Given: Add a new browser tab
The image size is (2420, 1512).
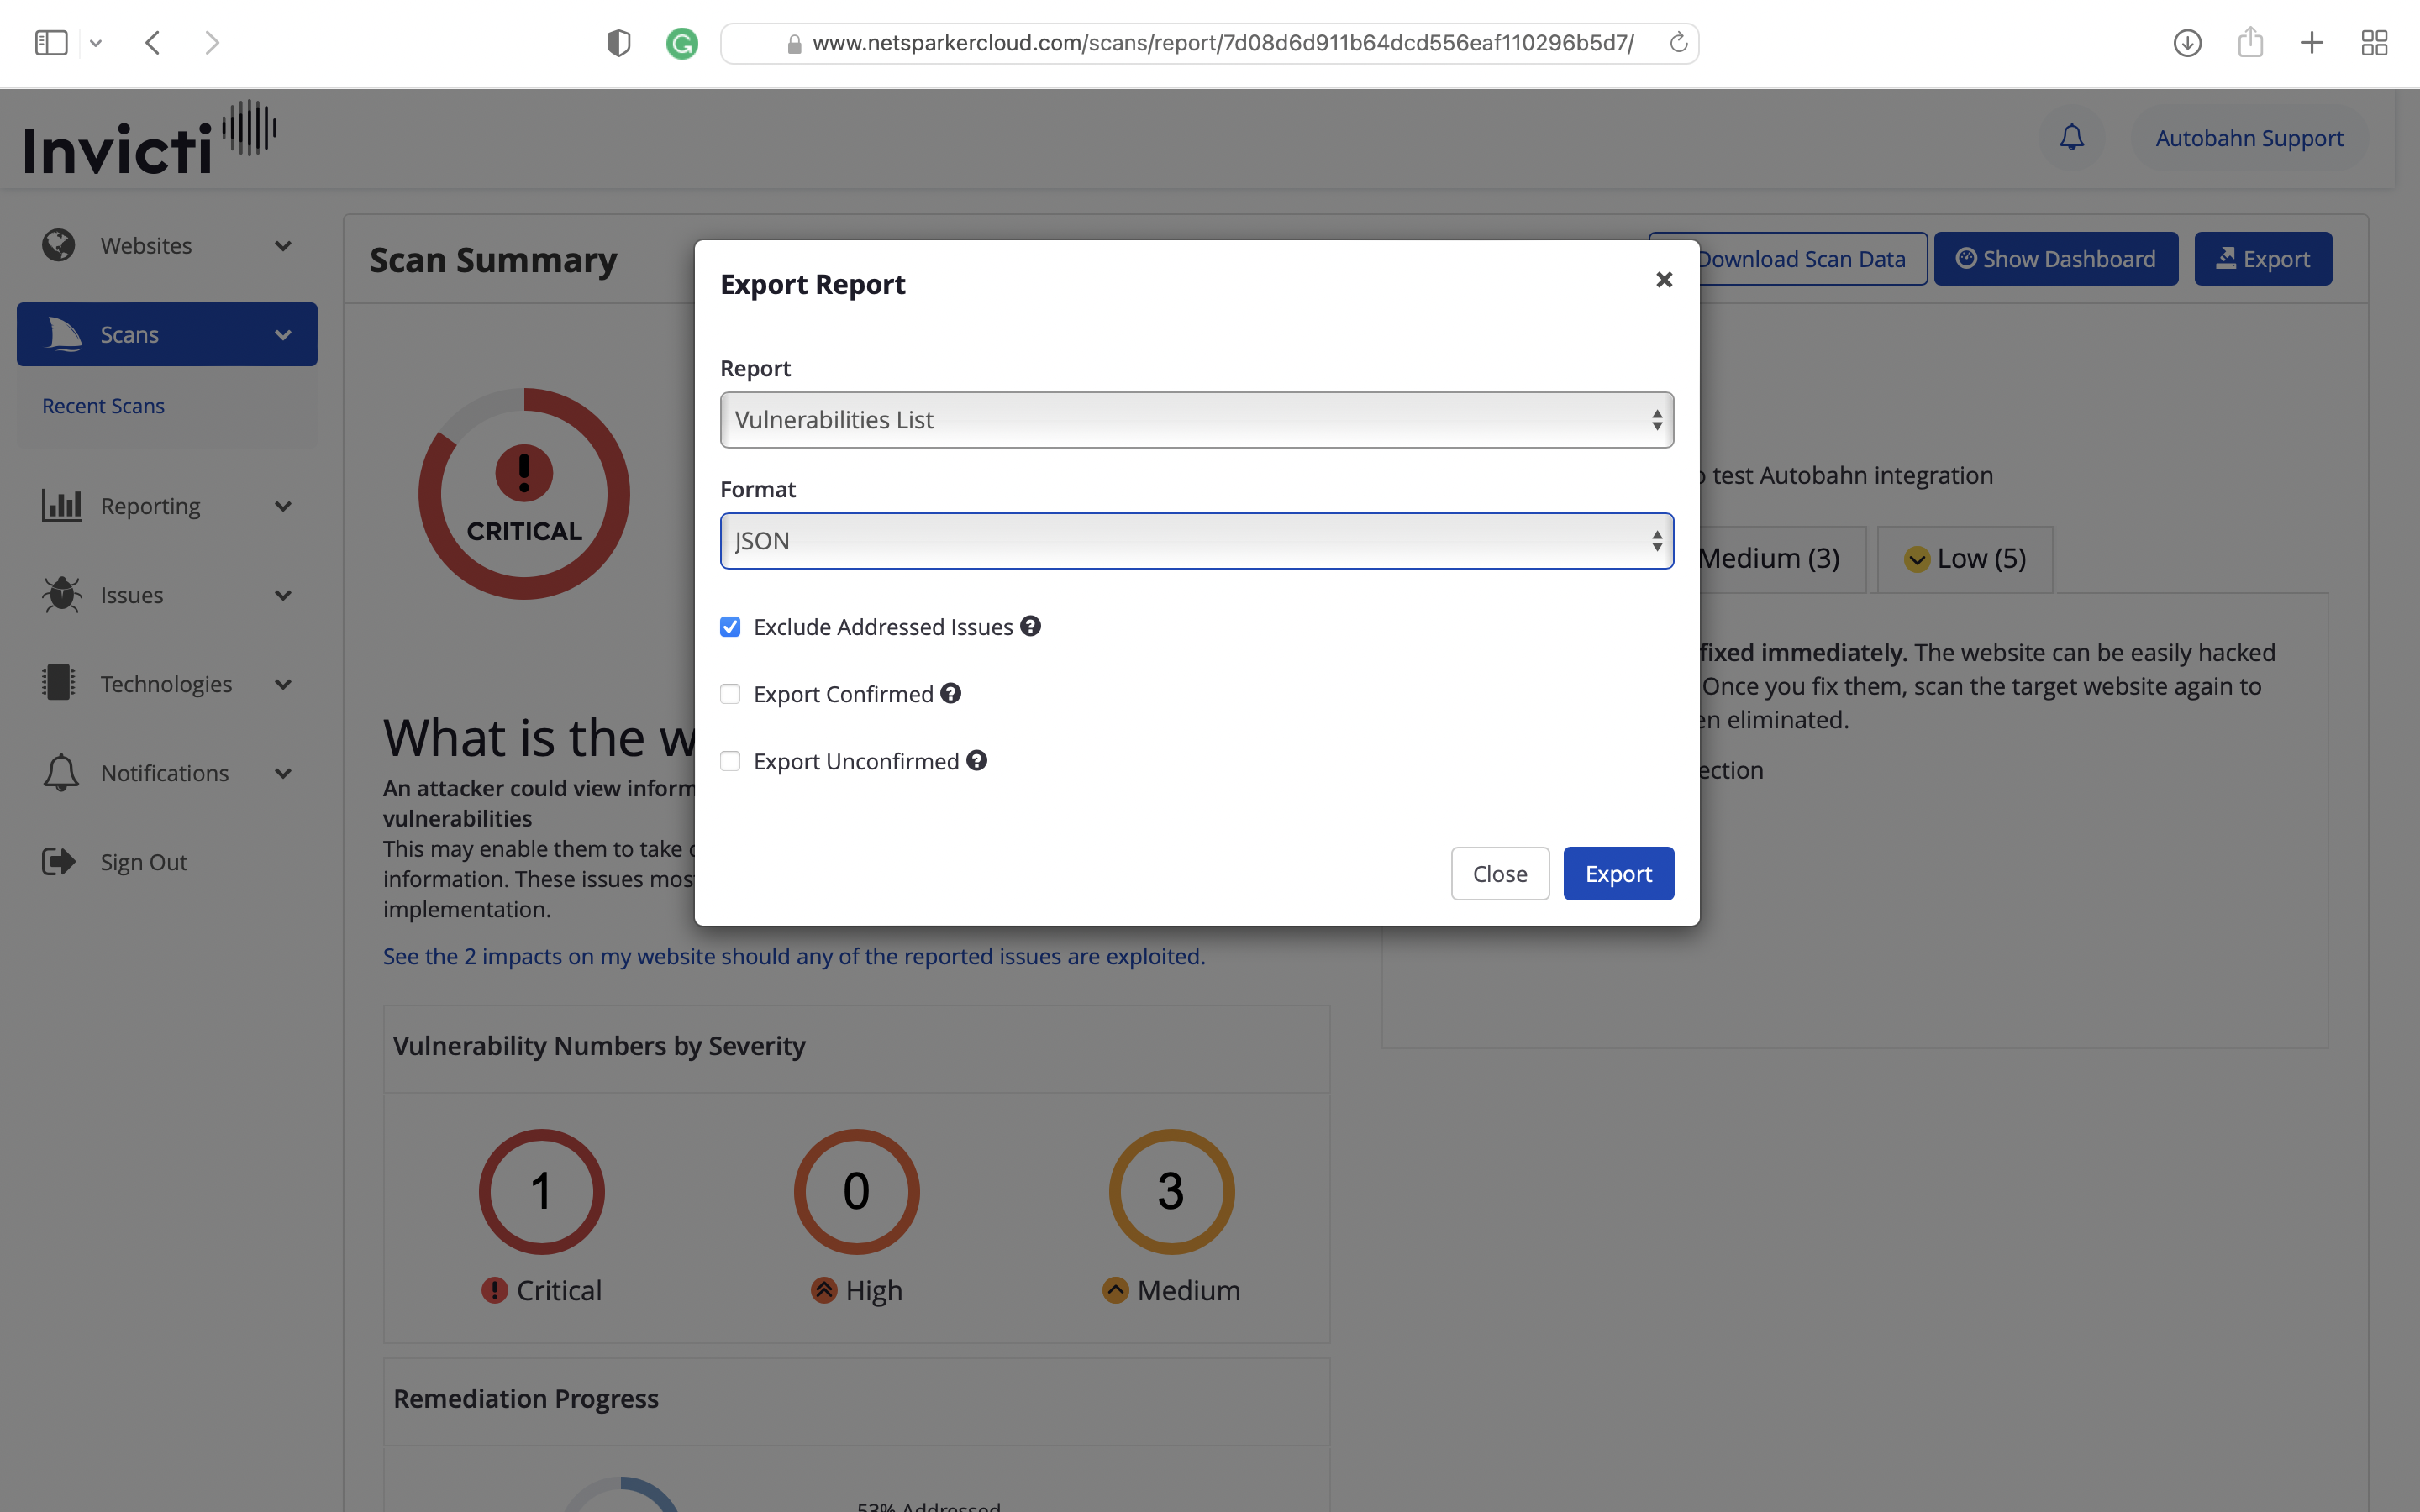Looking at the screenshot, I should 2312,43.
